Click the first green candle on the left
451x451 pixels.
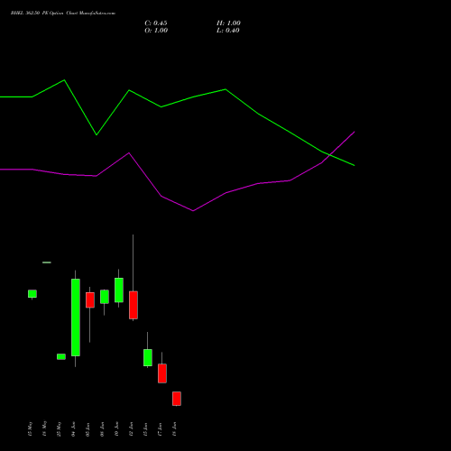[x=32, y=294]
